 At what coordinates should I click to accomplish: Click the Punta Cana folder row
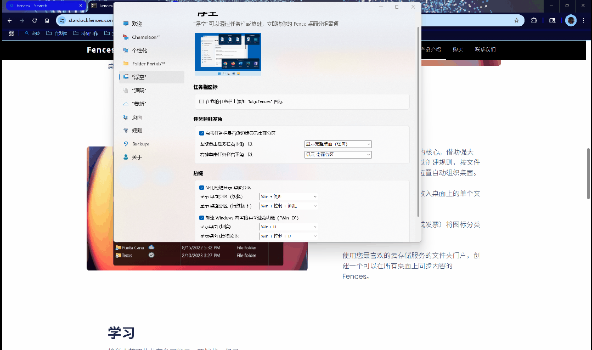click(x=198, y=247)
